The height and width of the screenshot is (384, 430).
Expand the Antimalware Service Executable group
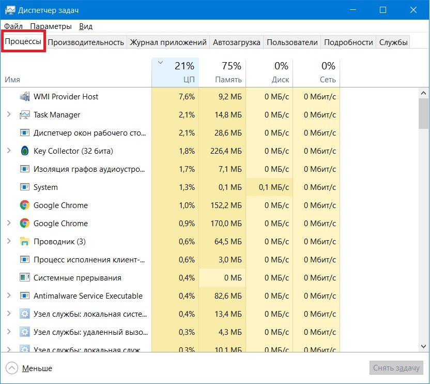tap(9, 296)
